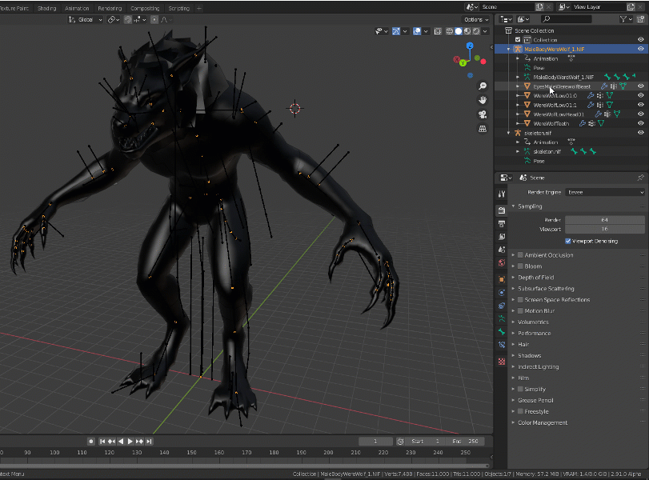Select the pan hand icon in viewport

point(483,100)
